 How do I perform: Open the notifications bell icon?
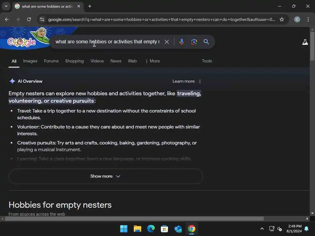307,229
